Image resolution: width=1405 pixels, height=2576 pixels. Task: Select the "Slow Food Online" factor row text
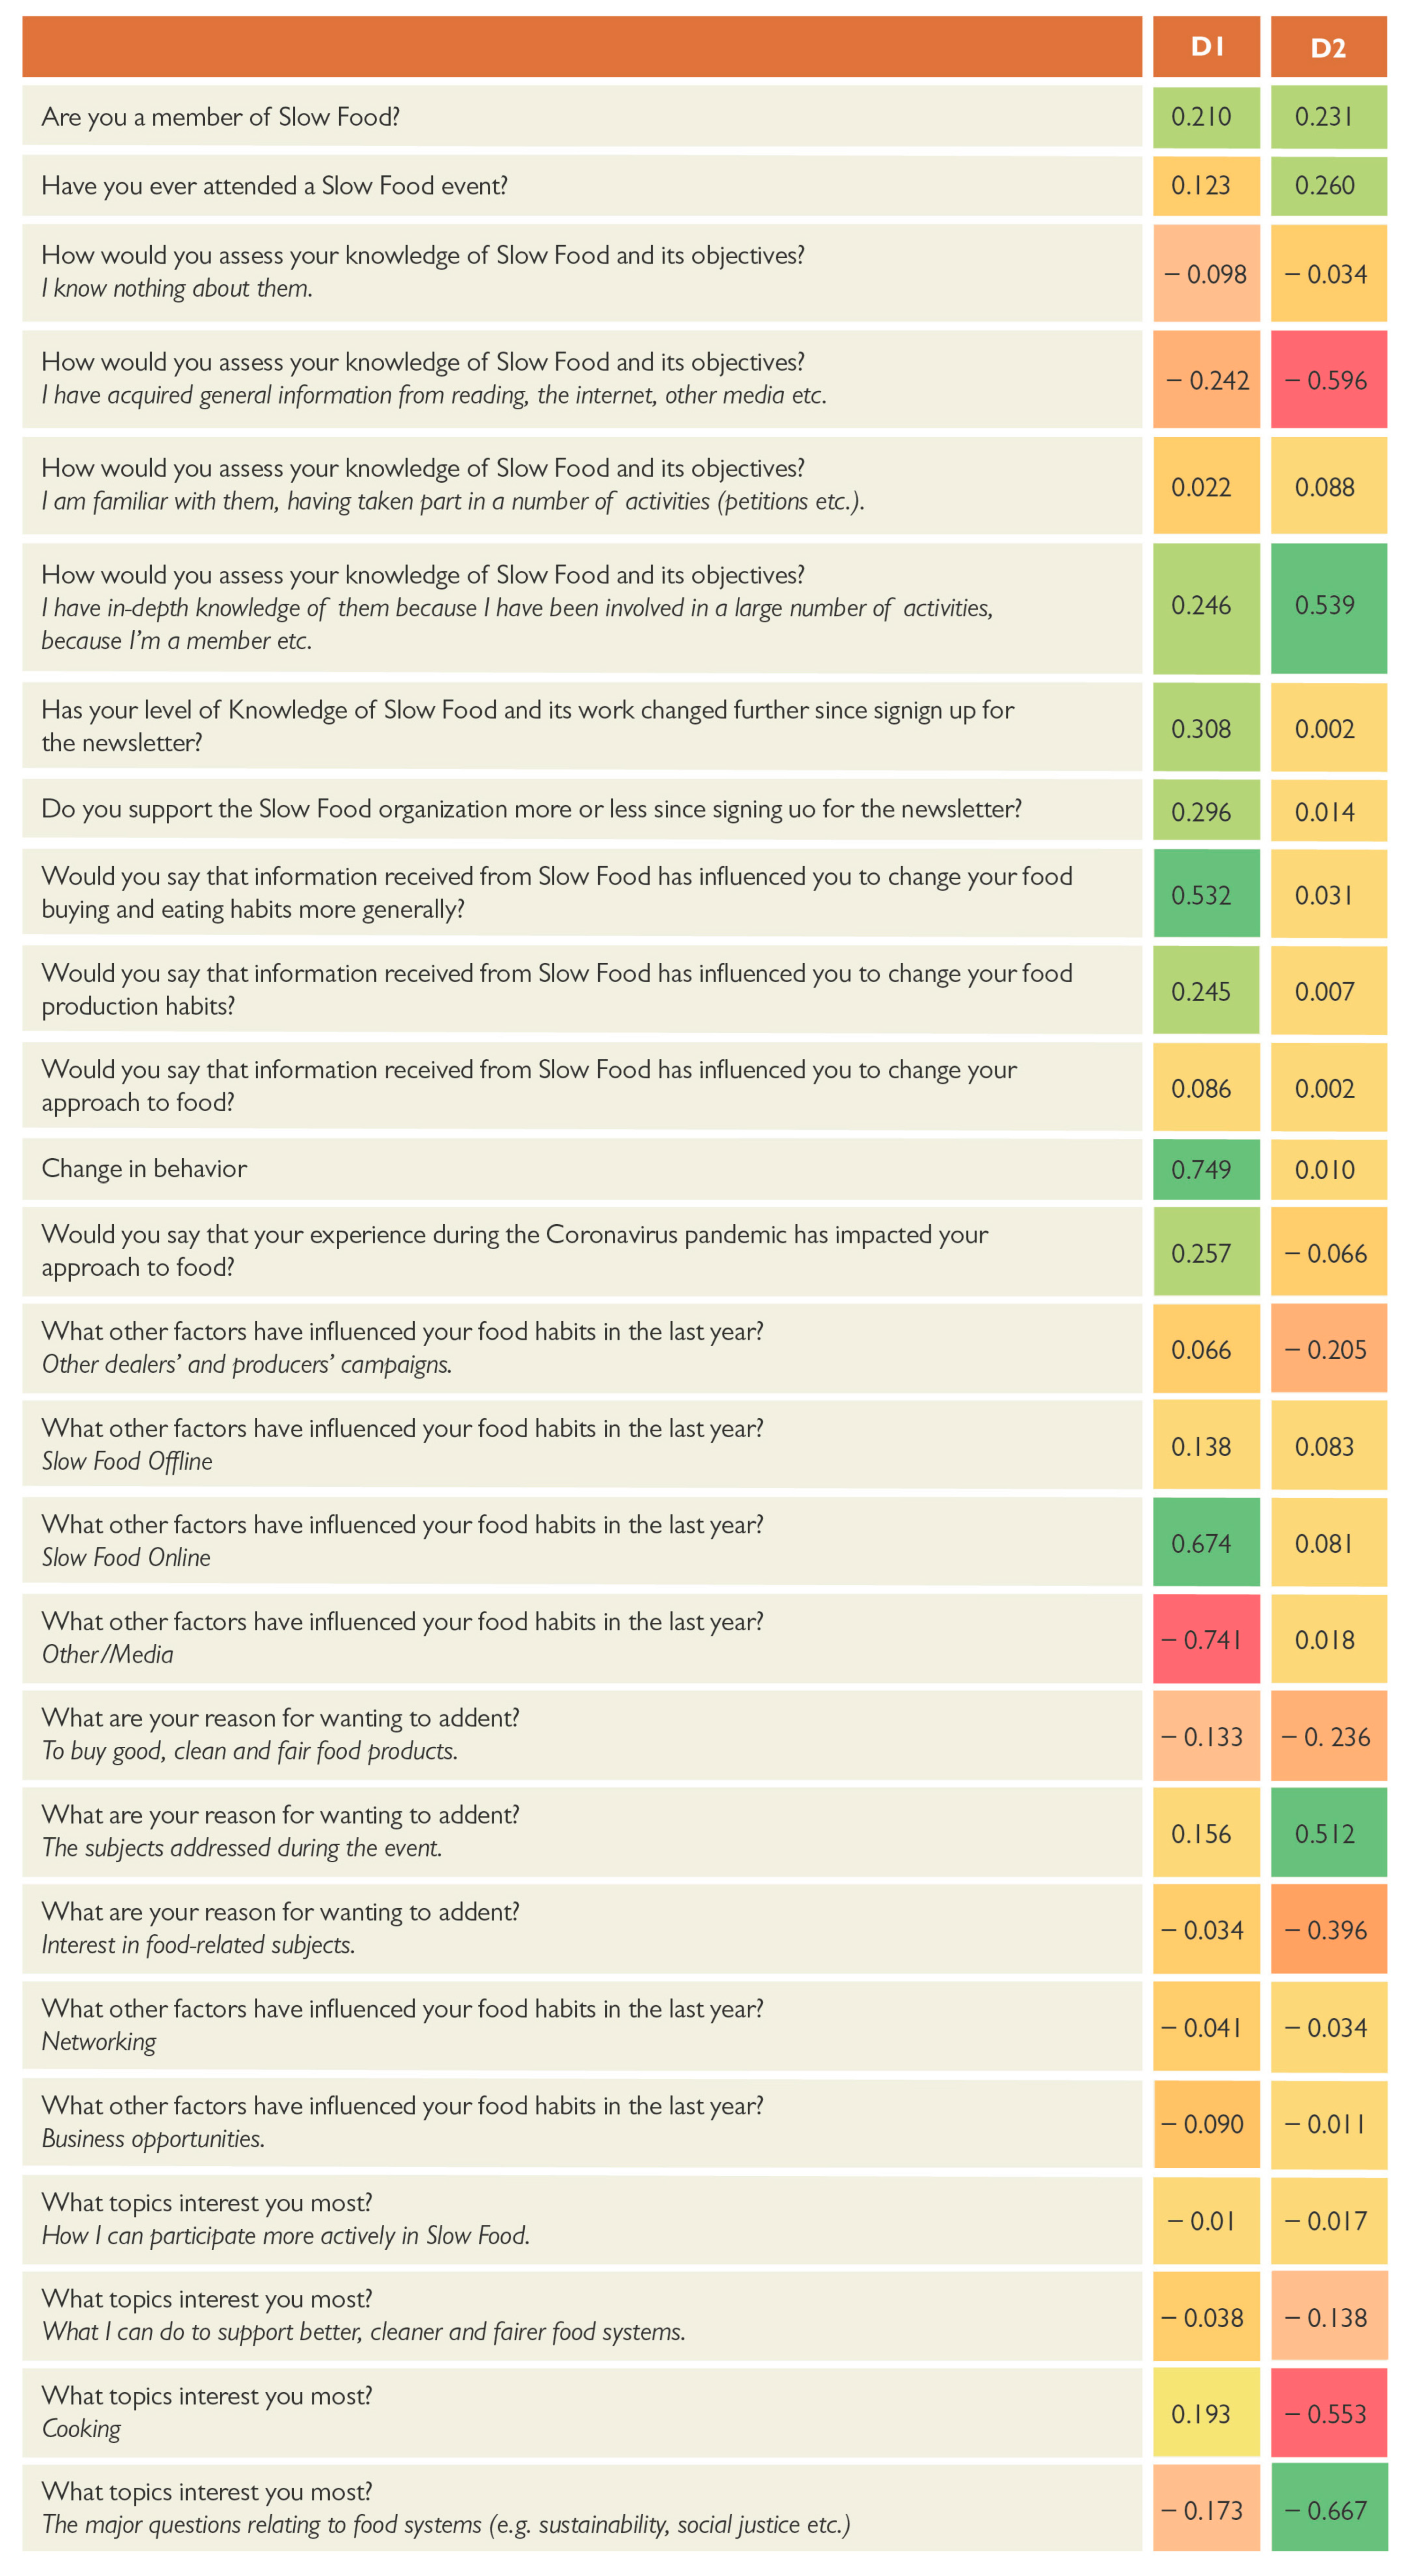pyautogui.click(x=127, y=1557)
